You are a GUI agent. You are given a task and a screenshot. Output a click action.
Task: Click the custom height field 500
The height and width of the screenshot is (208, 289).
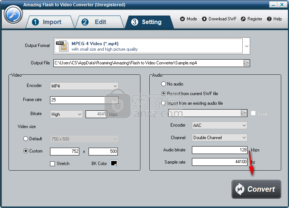coord(103,151)
